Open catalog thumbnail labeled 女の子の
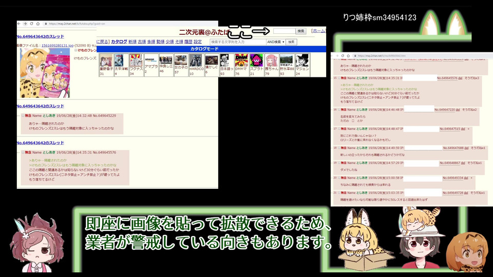The width and height of the screenshot is (493, 277). point(181,60)
